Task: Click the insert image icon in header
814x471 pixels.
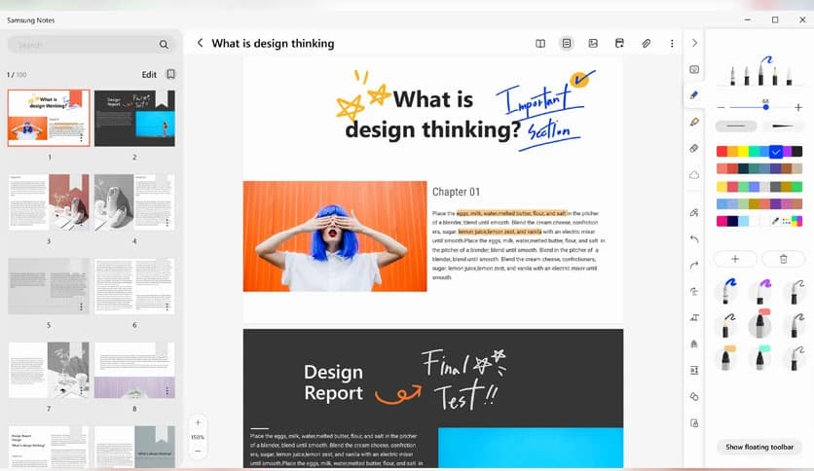Action: click(x=593, y=44)
